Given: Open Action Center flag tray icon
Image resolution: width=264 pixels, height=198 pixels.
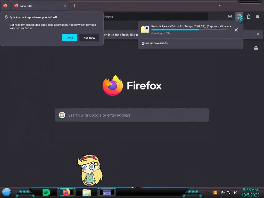Looking at the screenshot, I should pos(222,192).
